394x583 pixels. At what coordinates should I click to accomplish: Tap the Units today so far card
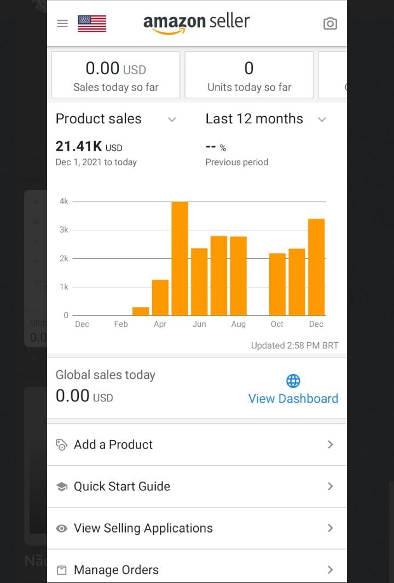249,75
